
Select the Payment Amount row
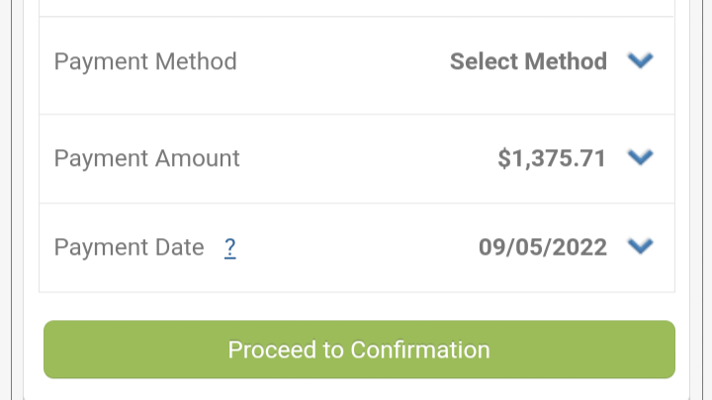357,159
